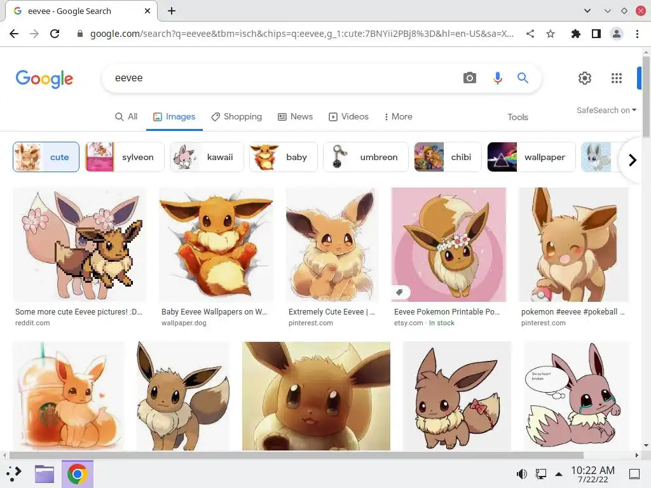Click the address bar URL
Image resolution: width=651 pixels, height=488 pixels.
[302, 34]
